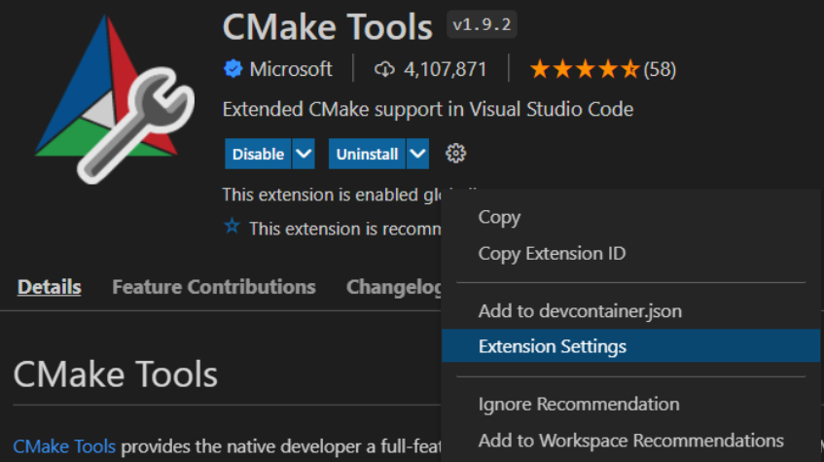Open the Feature Contributions tab
Screen dimensions: 824x462
click(214, 287)
